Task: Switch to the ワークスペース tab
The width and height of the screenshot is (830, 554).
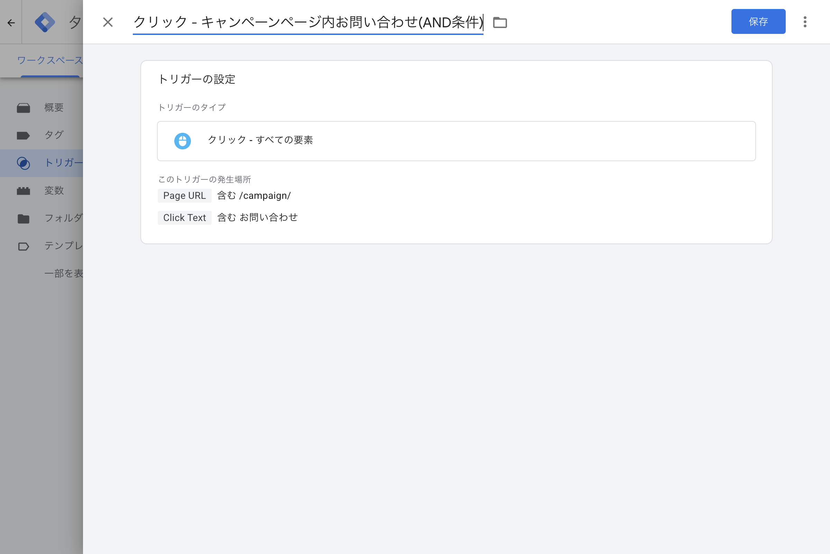Action: [50, 61]
